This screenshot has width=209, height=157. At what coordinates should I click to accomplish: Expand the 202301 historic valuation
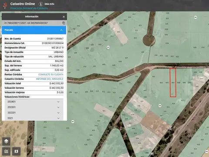[34, 107]
